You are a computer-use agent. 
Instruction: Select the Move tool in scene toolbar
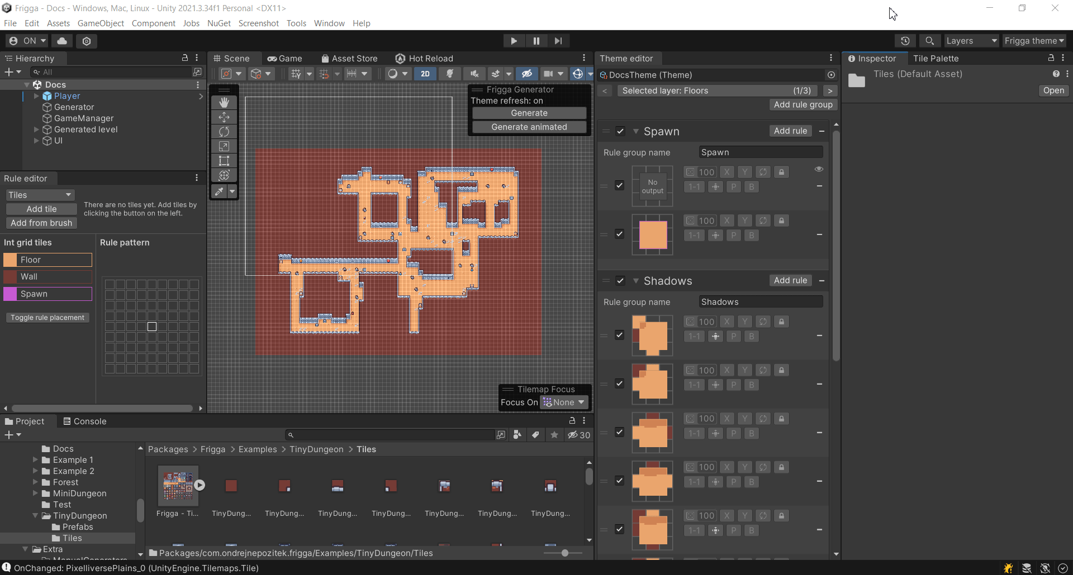[224, 117]
